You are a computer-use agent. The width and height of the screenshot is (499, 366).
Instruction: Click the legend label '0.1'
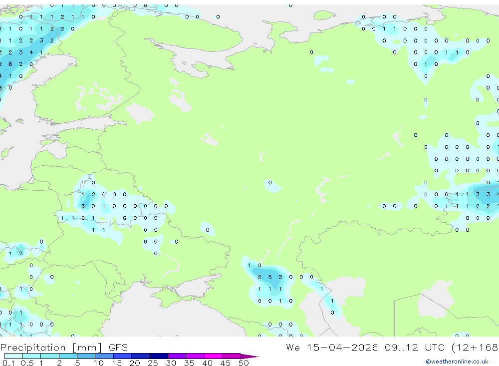coord(8,363)
